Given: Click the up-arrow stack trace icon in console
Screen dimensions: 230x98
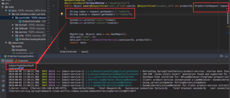Looking at the screenshot, I should click(x=3, y=67).
